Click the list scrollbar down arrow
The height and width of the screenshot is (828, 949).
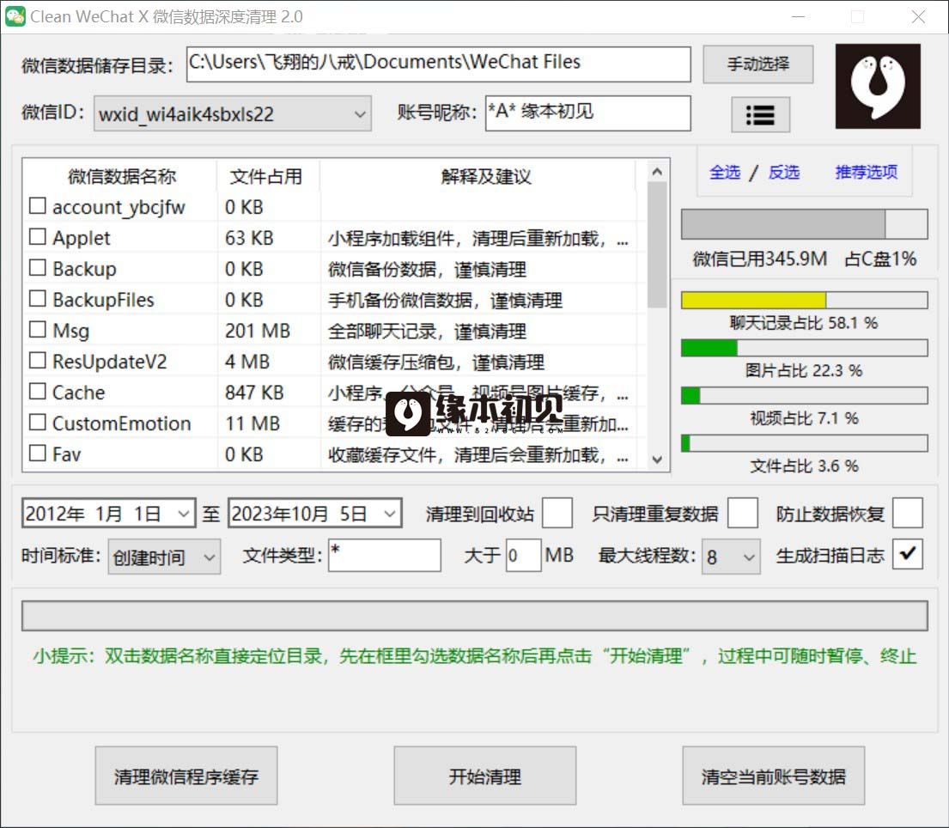coord(657,460)
